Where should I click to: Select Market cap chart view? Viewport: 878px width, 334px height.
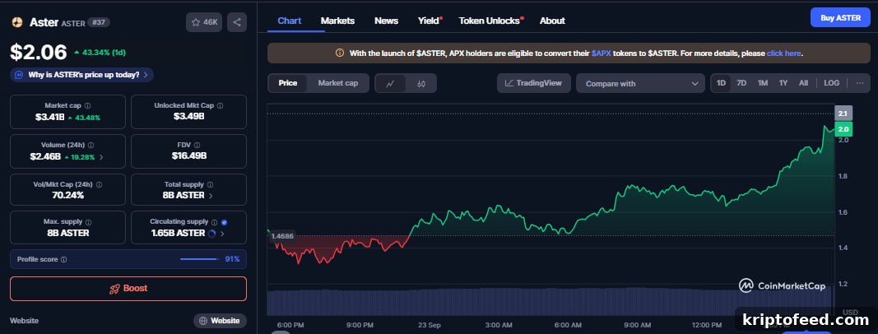[x=337, y=83]
